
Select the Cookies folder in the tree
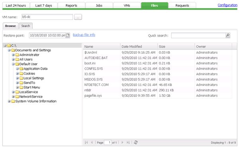[29, 74]
